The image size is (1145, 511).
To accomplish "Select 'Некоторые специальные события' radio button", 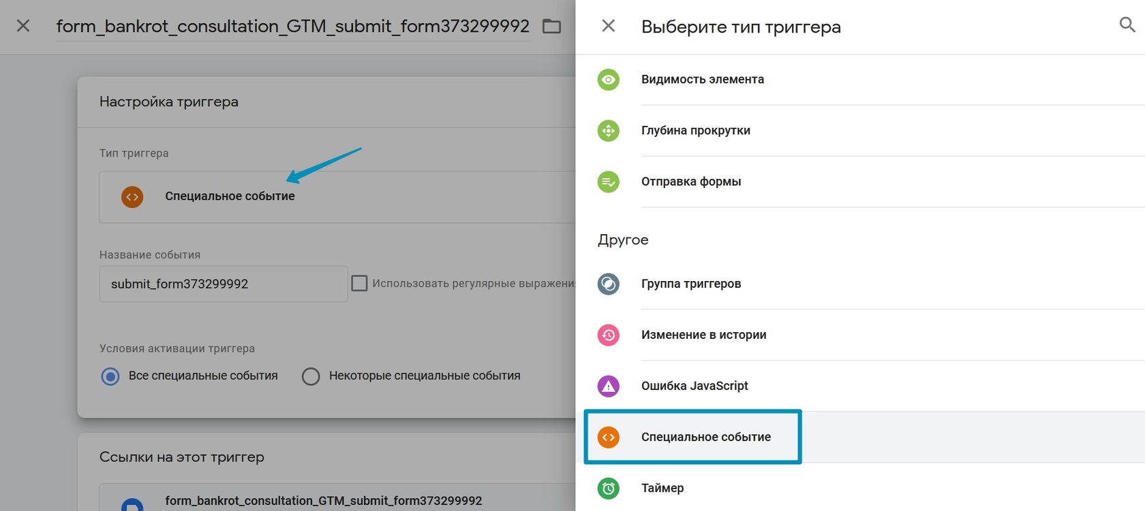I will [311, 376].
